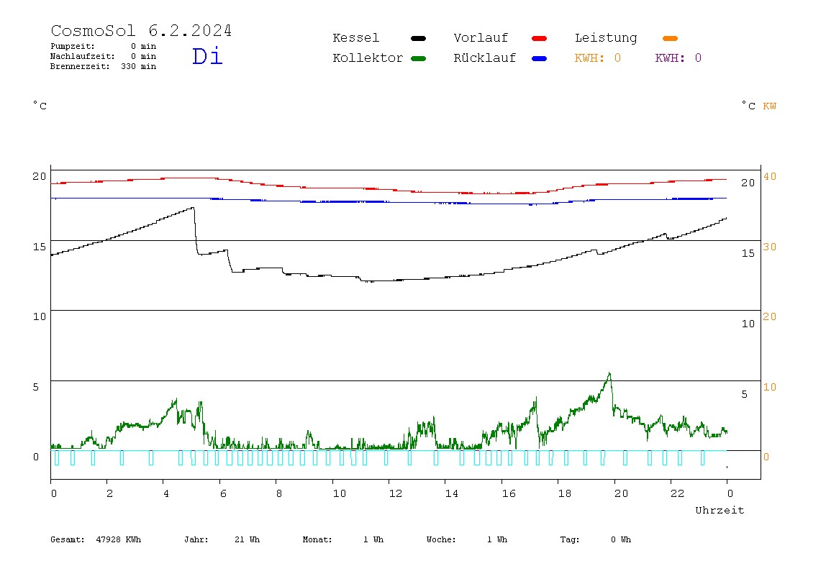The width and height of the screenshot is (826, 584).
Task: Select the "Gesamt:" label
Action: click(x=68, y=539)
